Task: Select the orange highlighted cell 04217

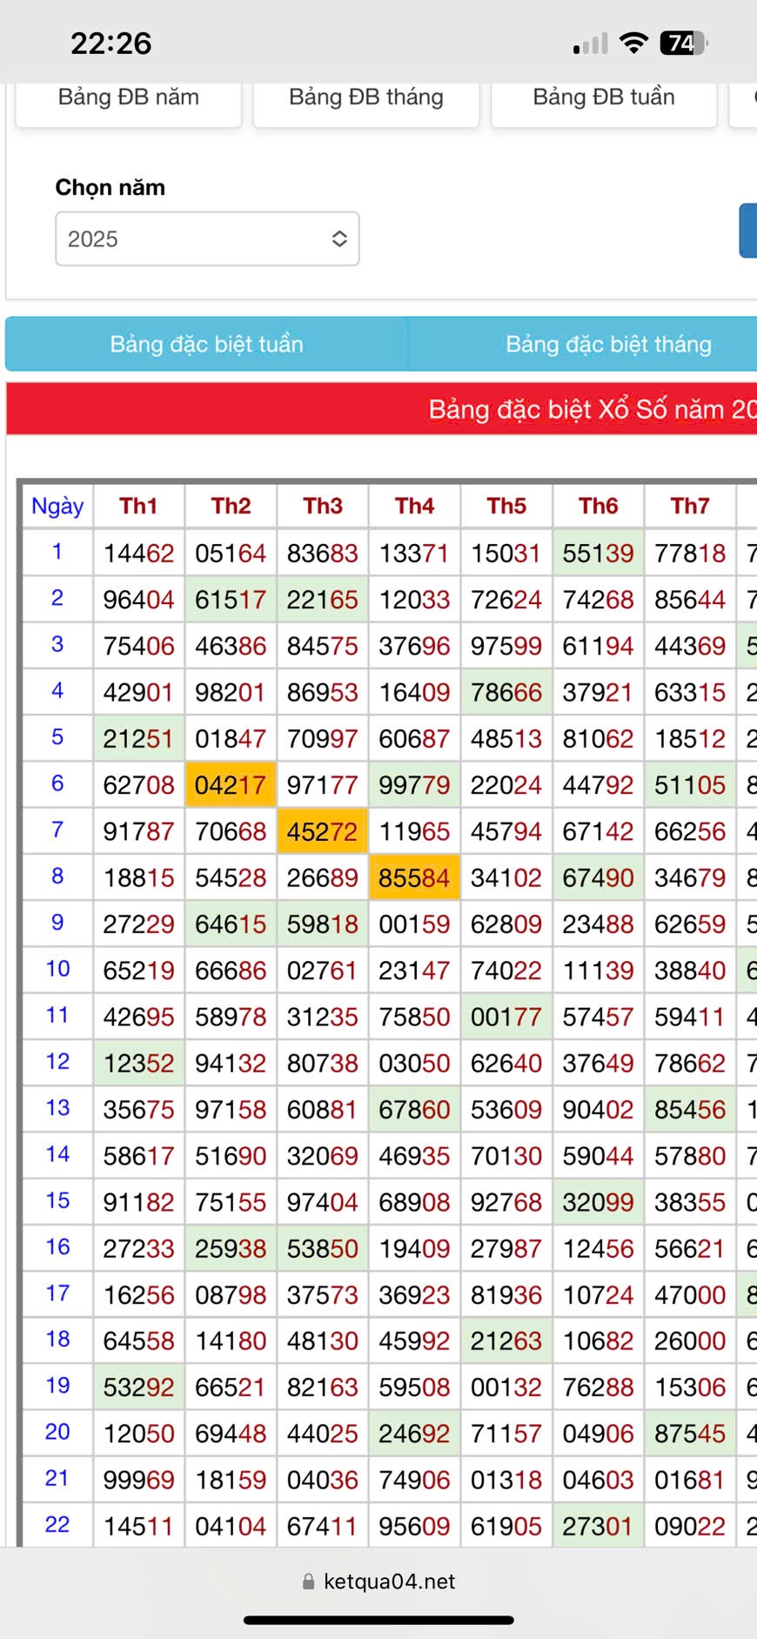Action: click(x=231, y=785)
